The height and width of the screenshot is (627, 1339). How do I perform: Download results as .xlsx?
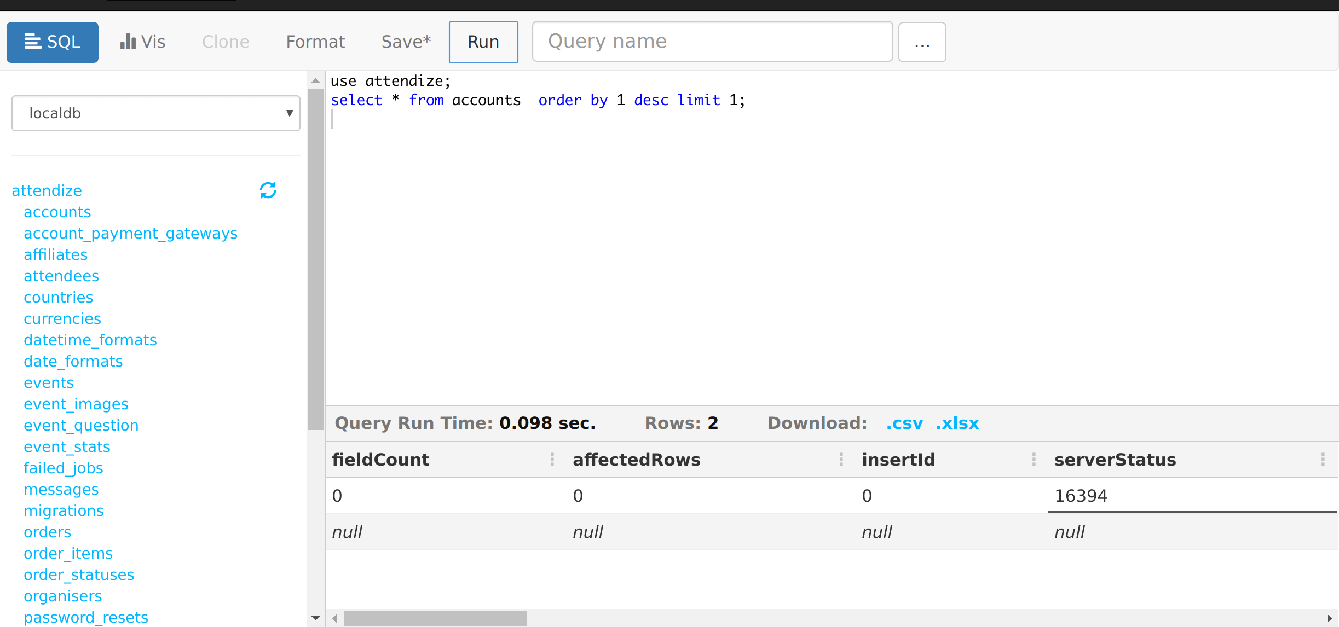(x=957, y=423)
